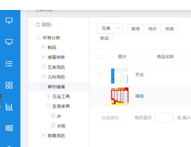
Task: Open the 插座 product link
Action: (140, 96)
